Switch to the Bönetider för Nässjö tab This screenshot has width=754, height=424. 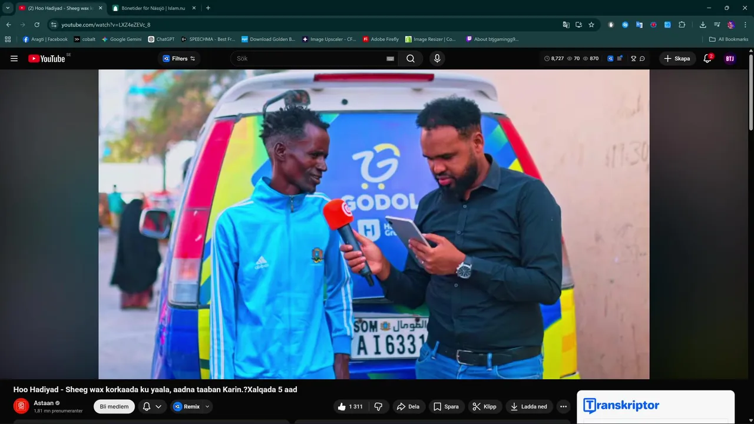(153, 8)
